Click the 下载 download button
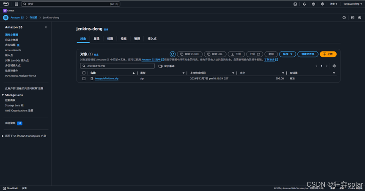 pyautogui.click(x=236, y=54)
